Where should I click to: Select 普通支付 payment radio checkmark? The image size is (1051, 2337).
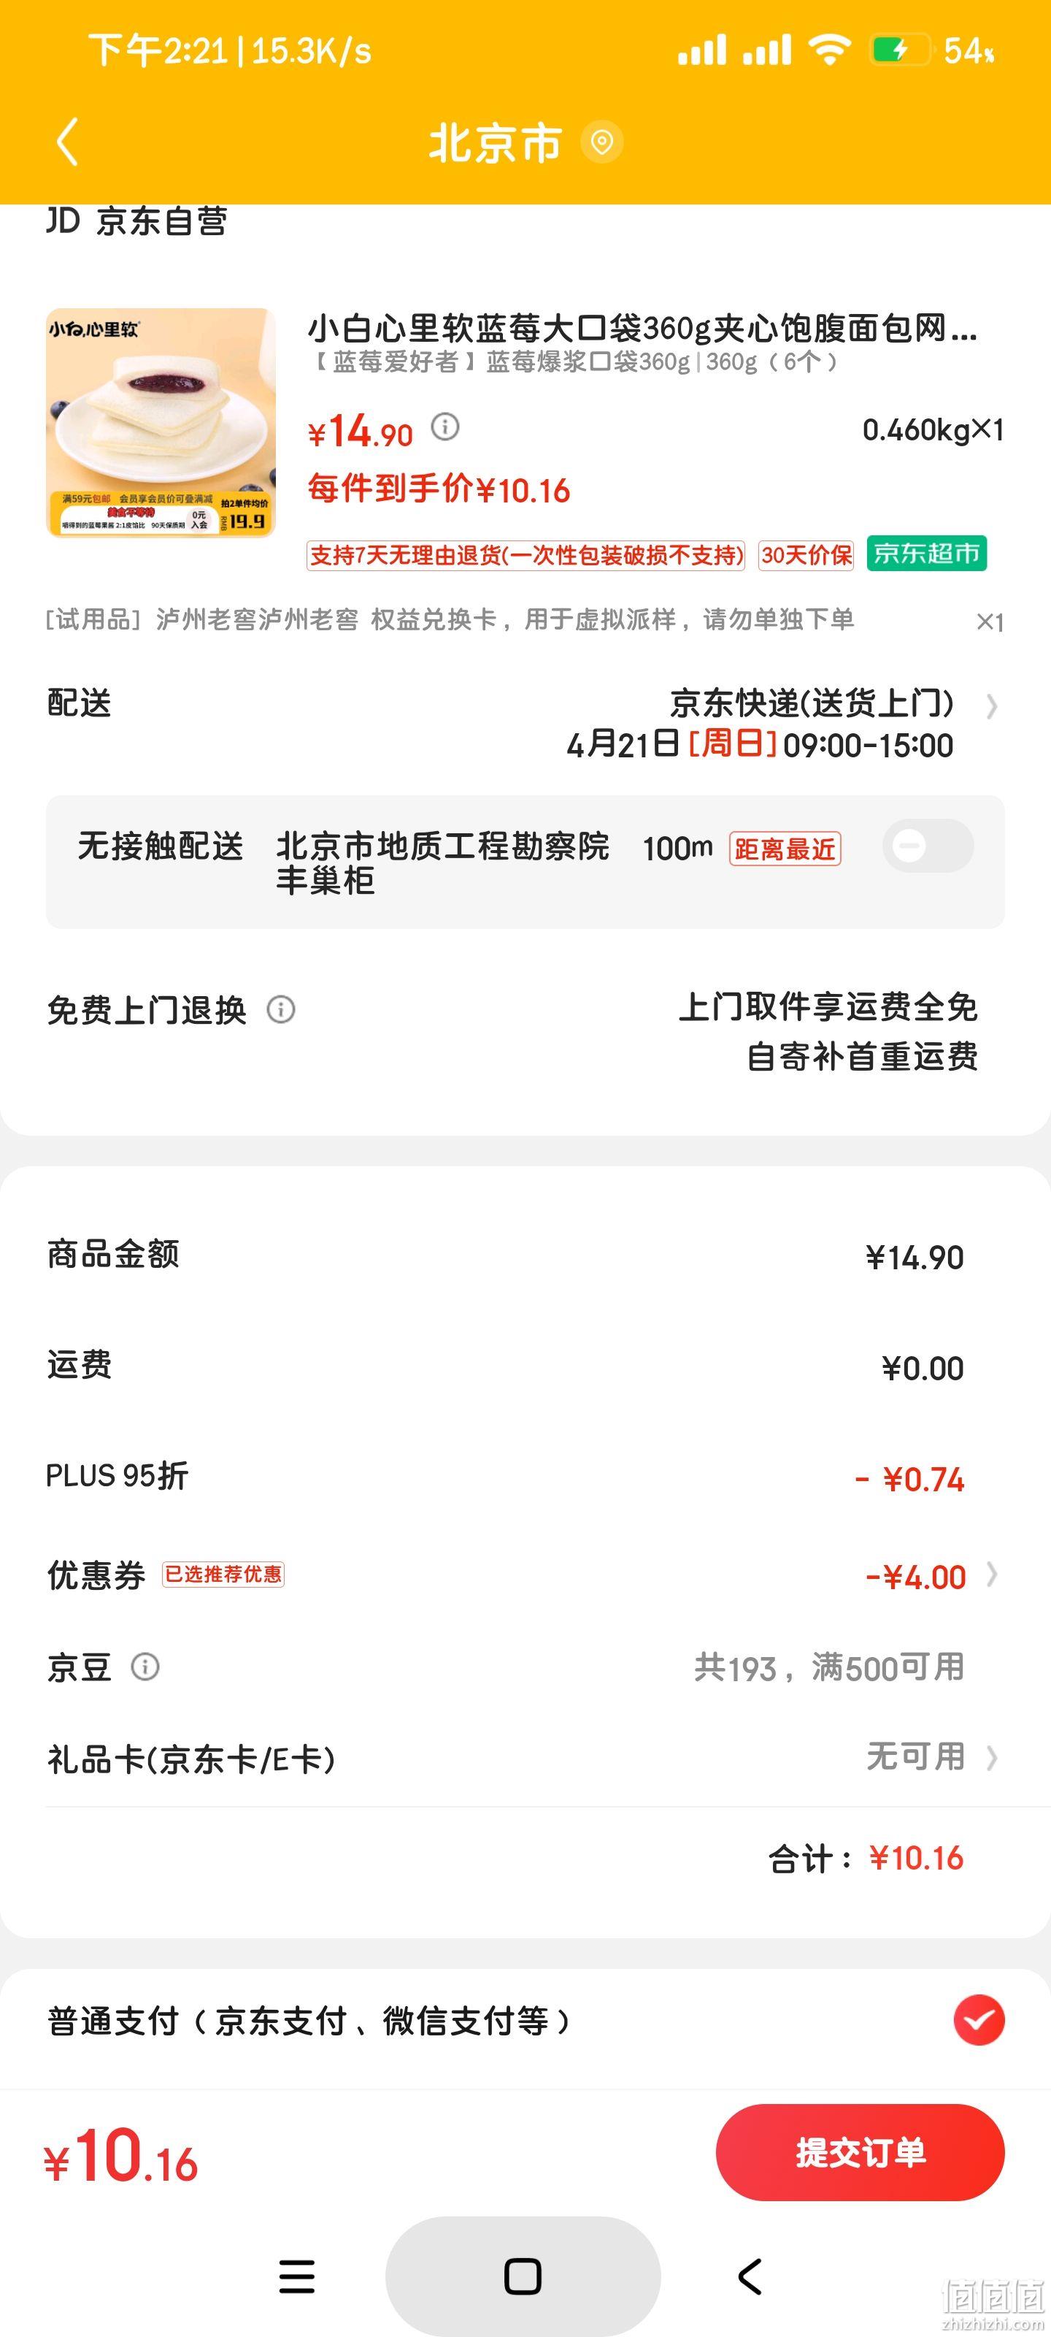click(x=979, y=2019)
